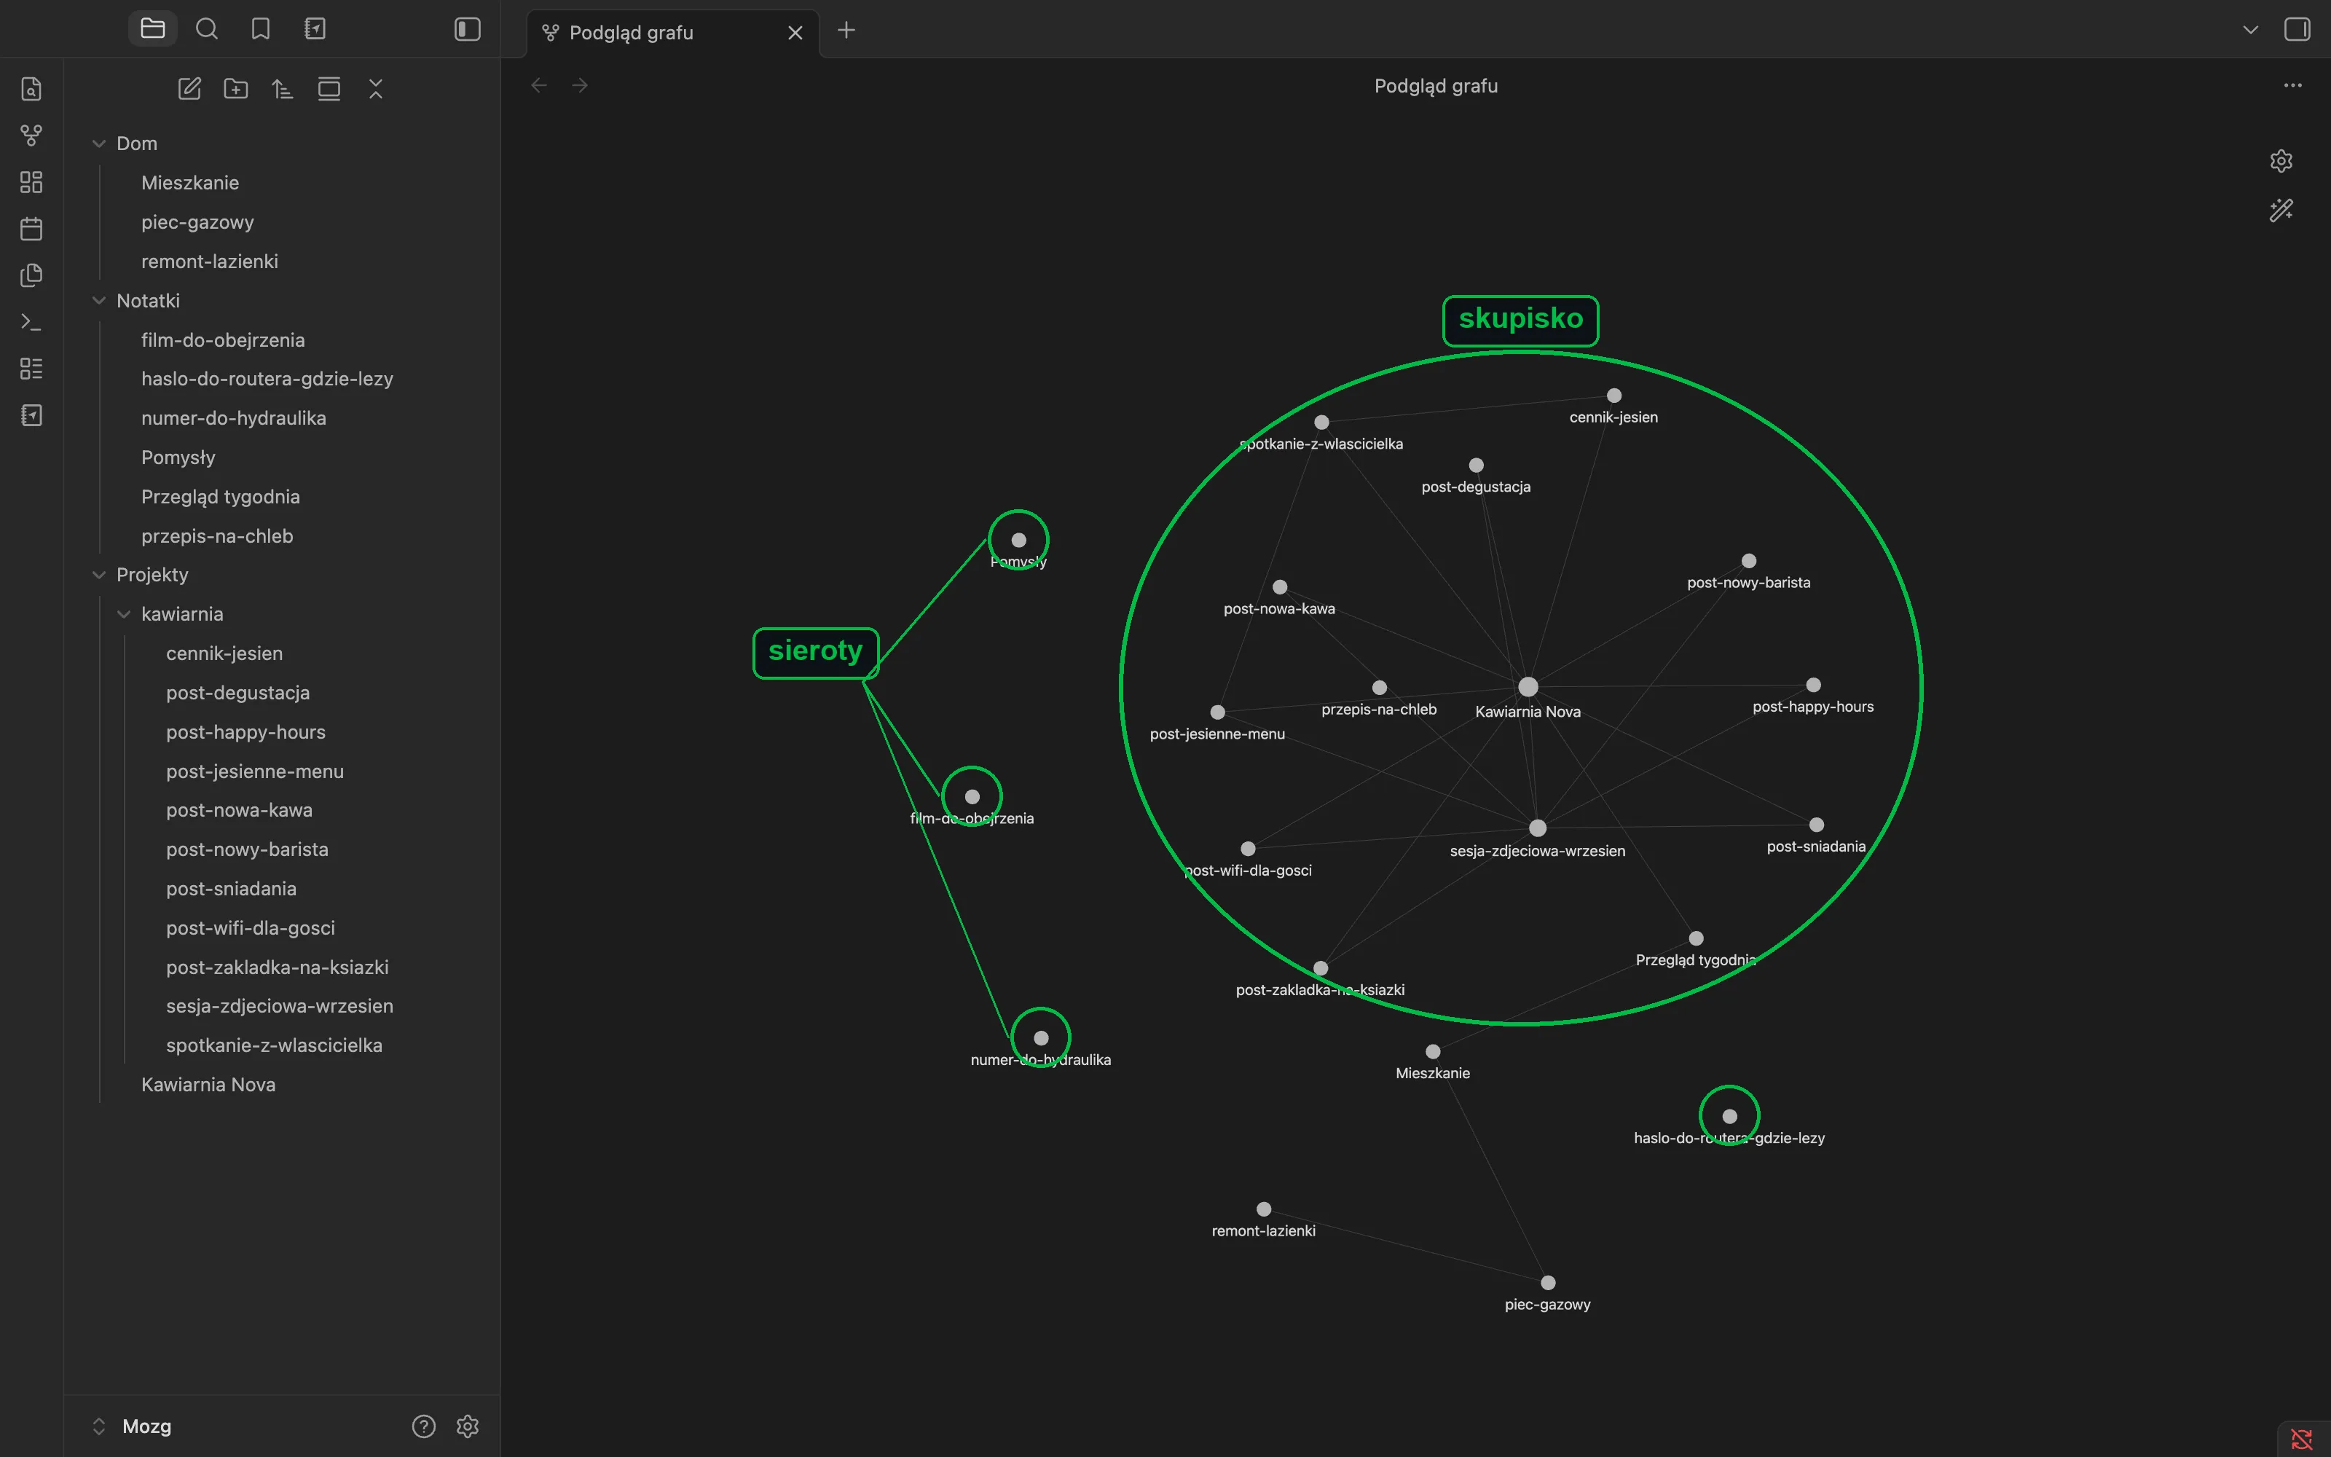2331x1457 pixels.
Task: Open quick switcher from ribbon
Action: click(31, 89)
